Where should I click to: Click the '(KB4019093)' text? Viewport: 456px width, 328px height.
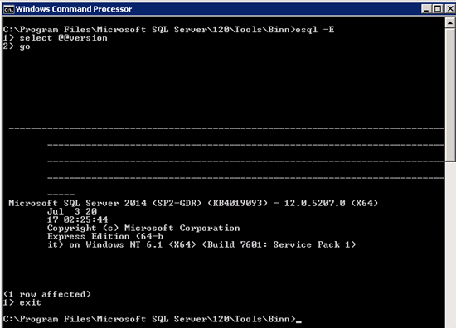(x=238, y=203)
